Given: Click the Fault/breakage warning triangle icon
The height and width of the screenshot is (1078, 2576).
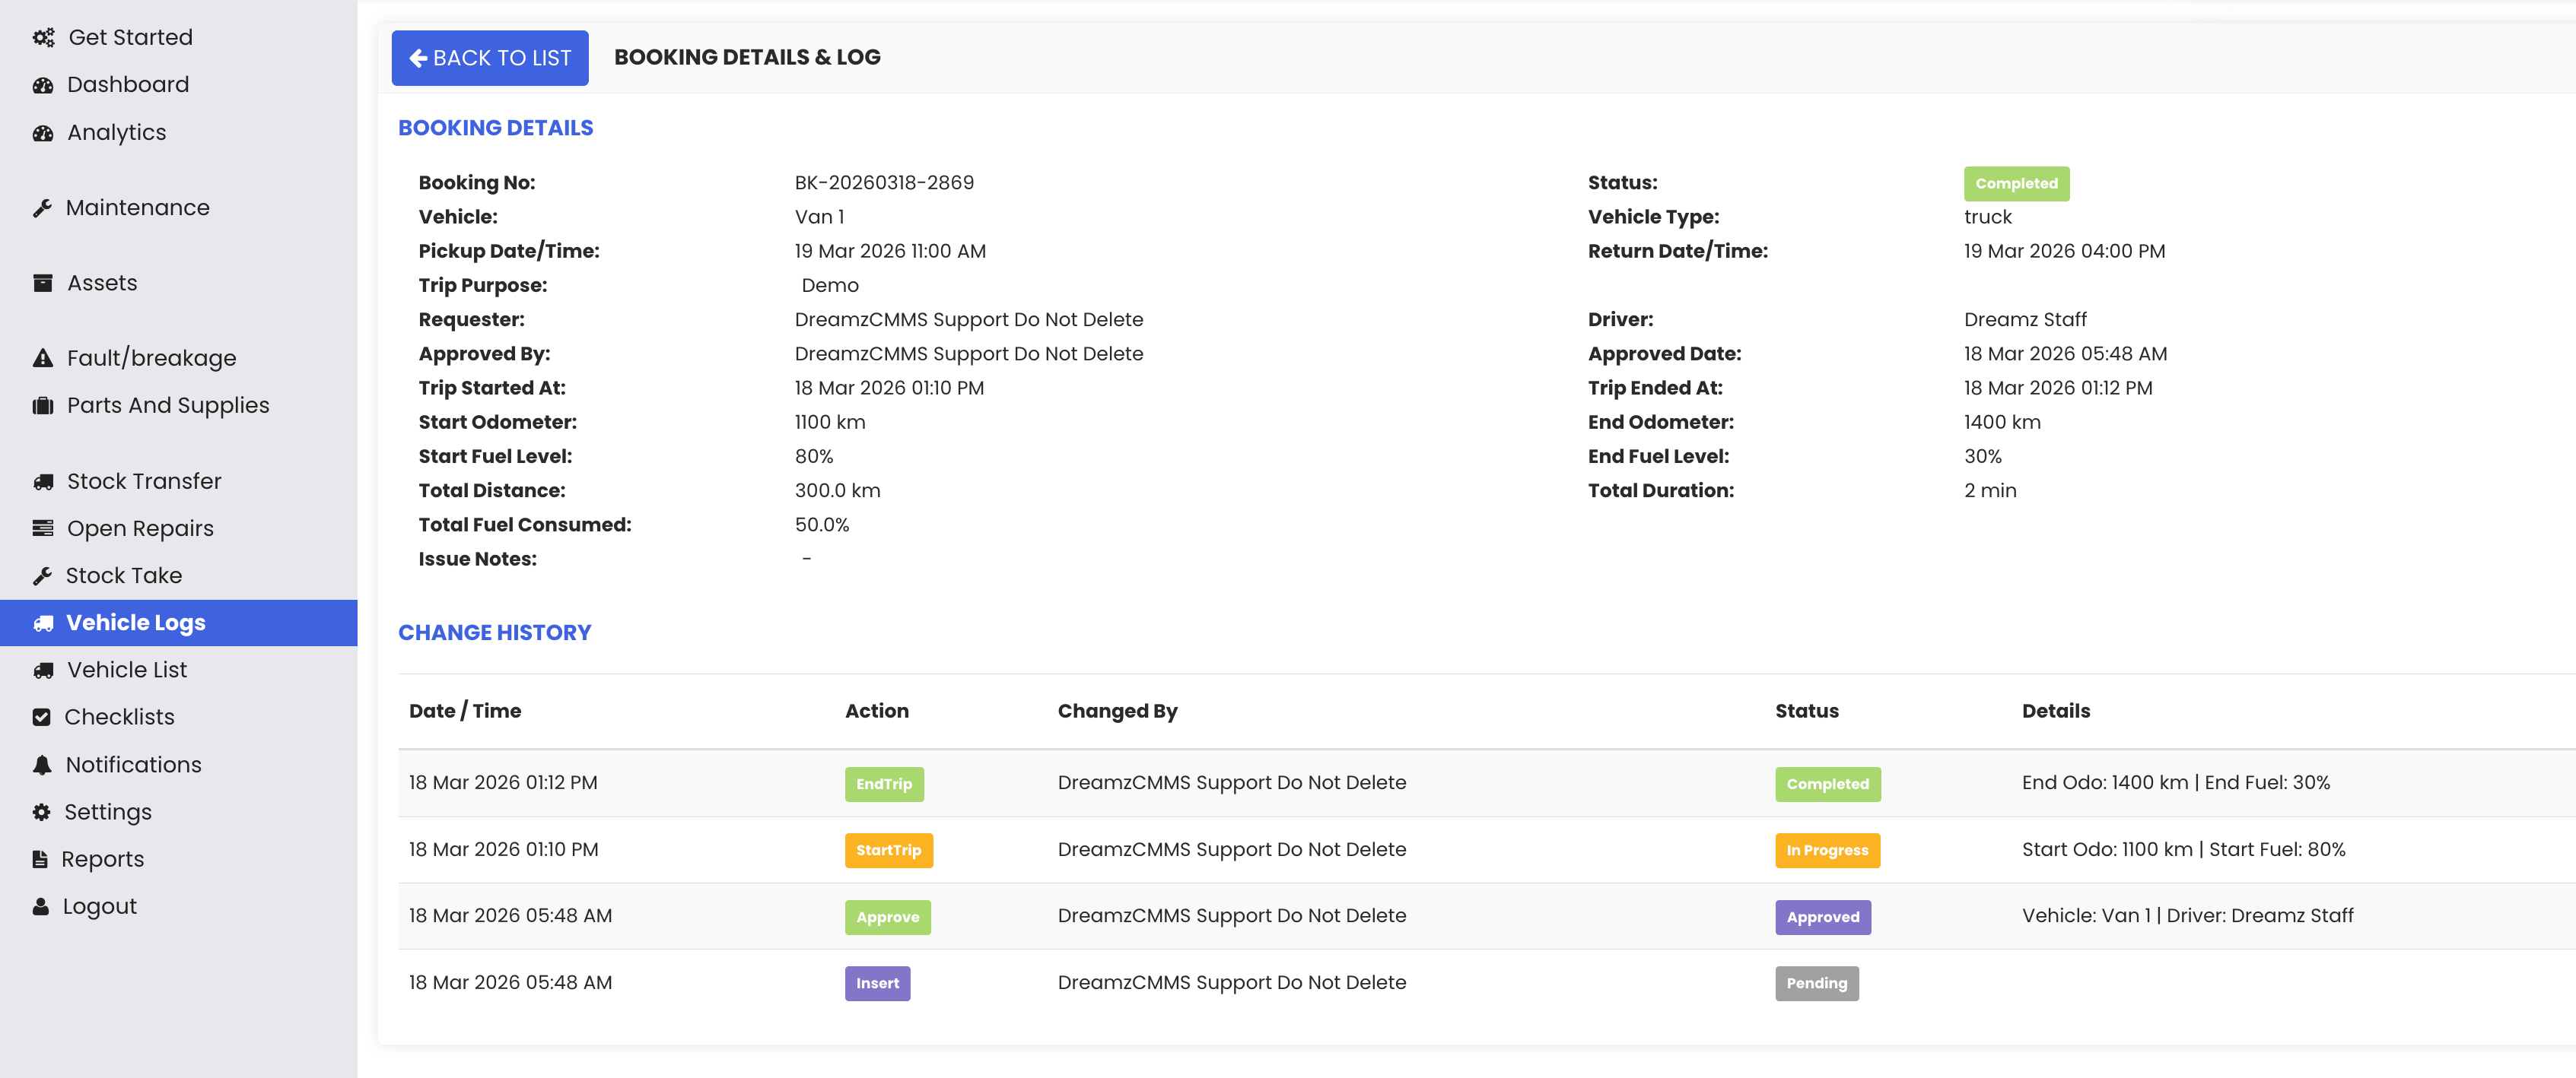Looking at the screenshot, I should [x=43, y=359].
